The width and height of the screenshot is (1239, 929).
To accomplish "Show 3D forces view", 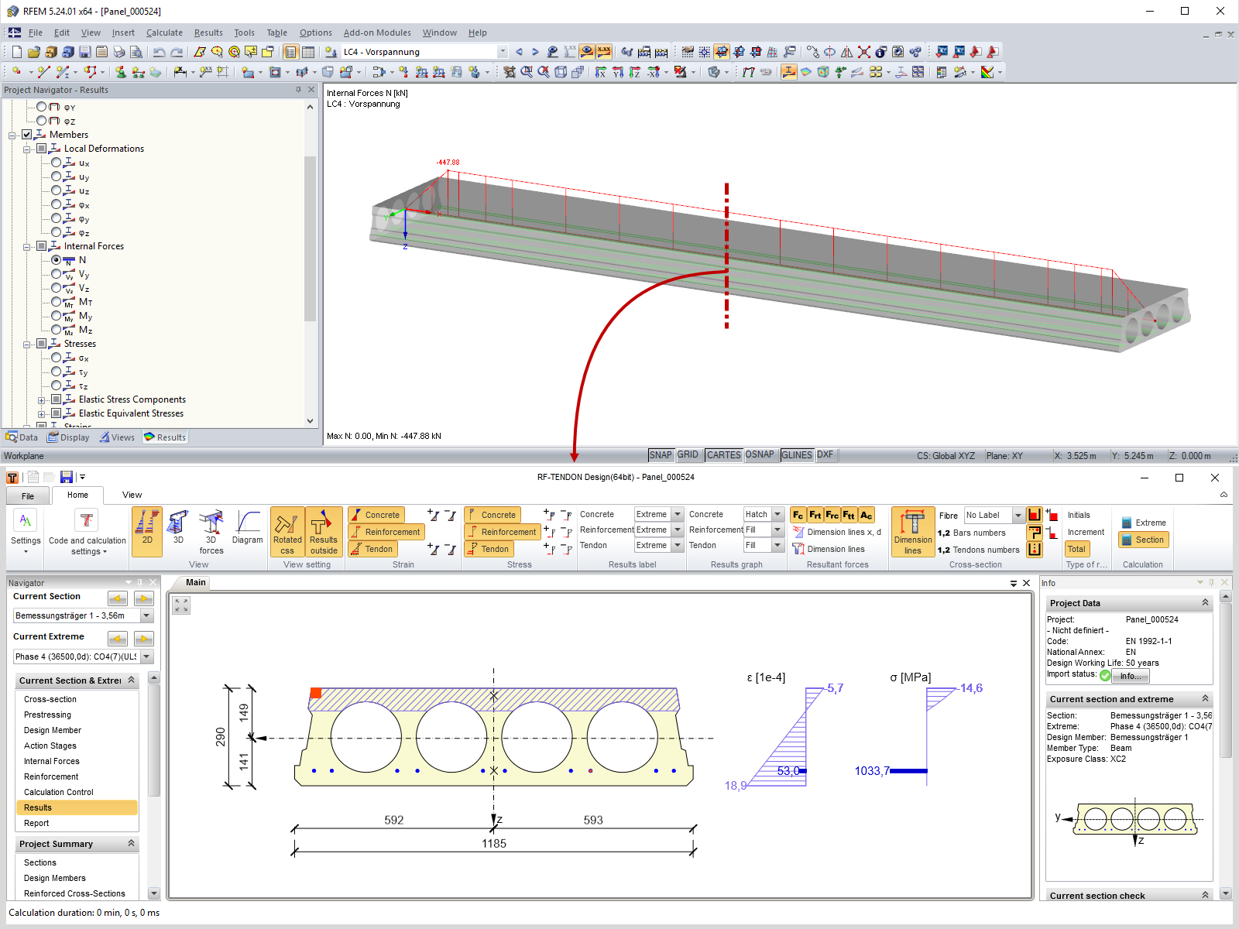I will pos(211,532).
